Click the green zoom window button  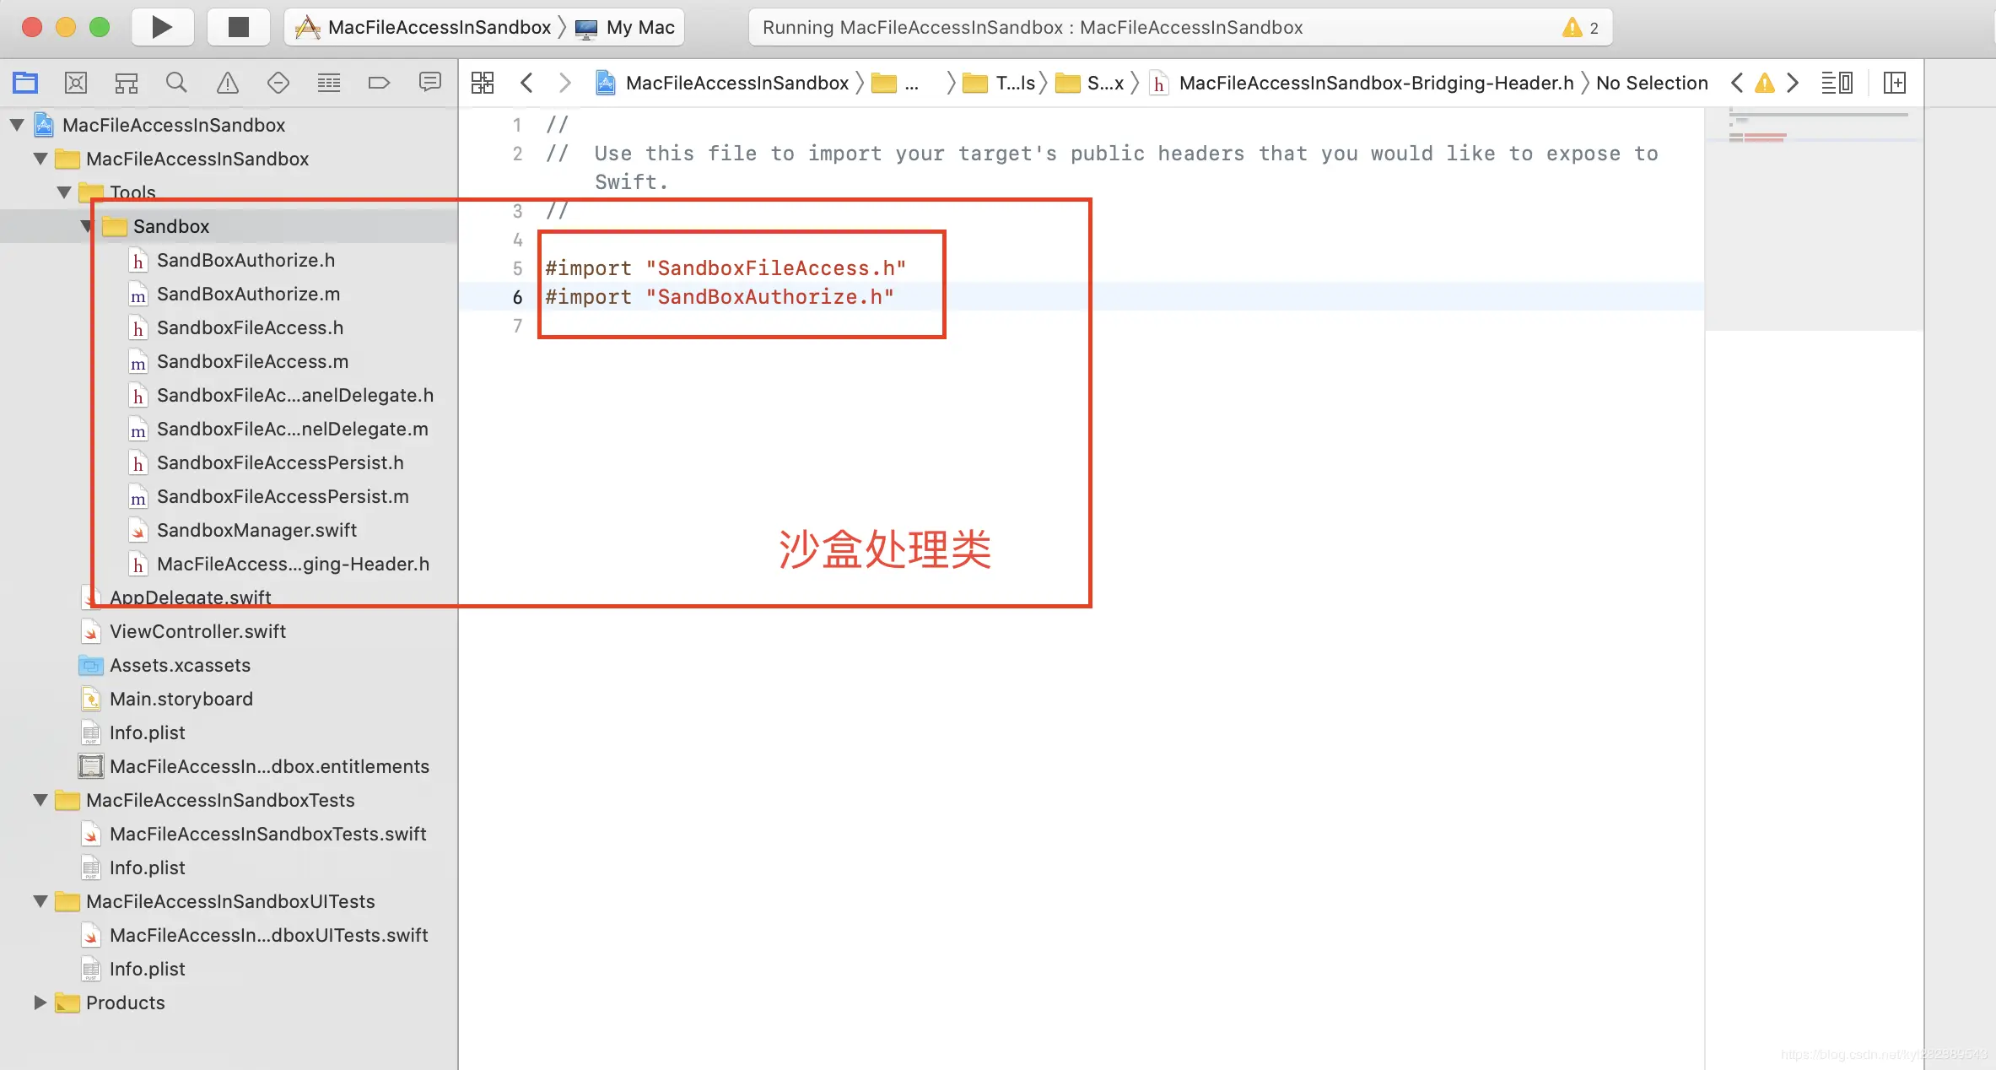[100, 27]
